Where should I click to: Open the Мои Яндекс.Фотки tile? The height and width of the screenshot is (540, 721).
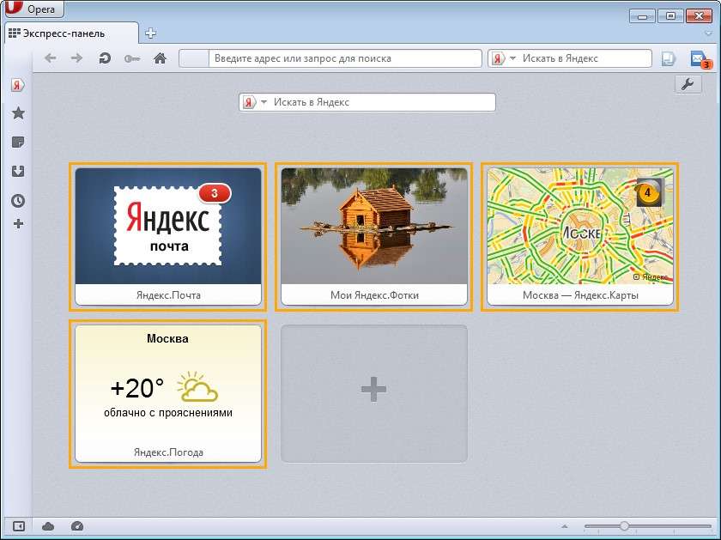[x=374, y=236]
